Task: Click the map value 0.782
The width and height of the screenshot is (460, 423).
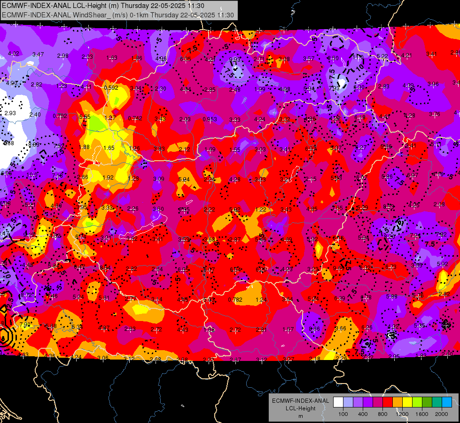Action: 235,299
